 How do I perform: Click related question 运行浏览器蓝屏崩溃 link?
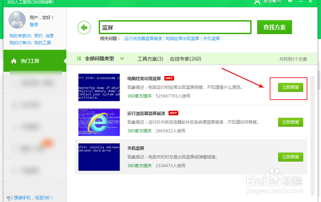143,39
